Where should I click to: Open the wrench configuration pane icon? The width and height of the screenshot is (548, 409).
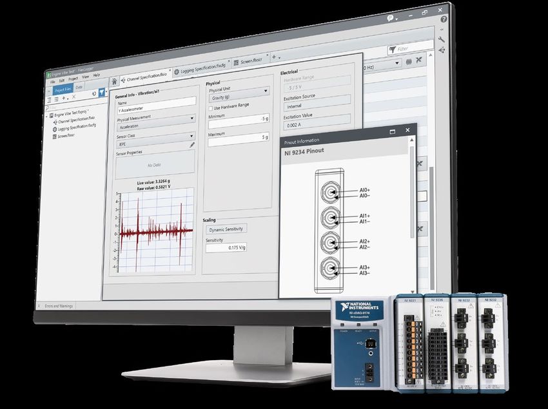pyautogui.click(x=442, y=39)
